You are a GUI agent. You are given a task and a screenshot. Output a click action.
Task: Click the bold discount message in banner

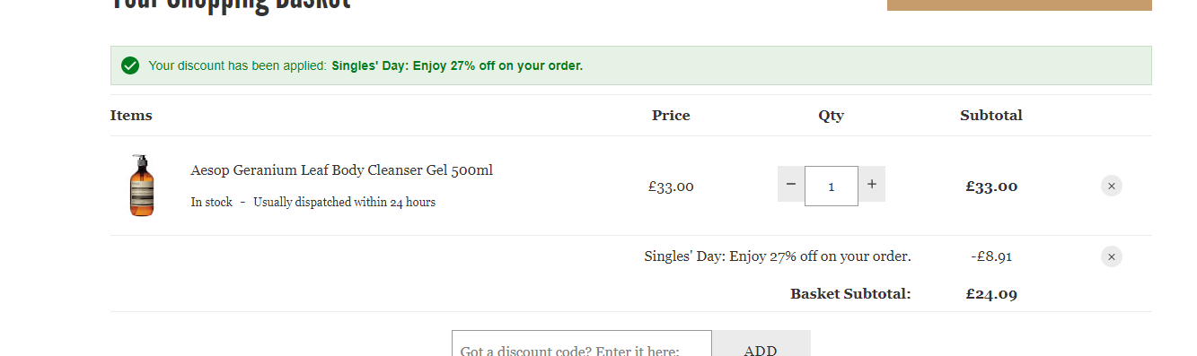point(457,65)
